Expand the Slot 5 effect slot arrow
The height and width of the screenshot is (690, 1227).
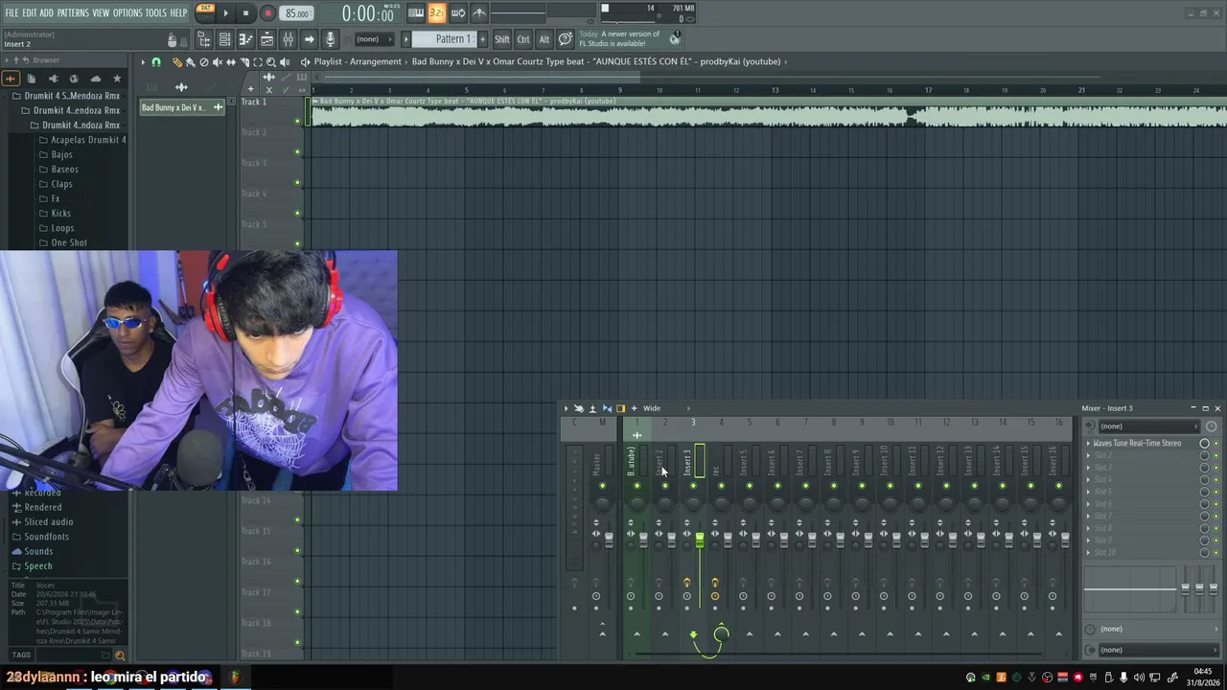[x=1088, y=492]
